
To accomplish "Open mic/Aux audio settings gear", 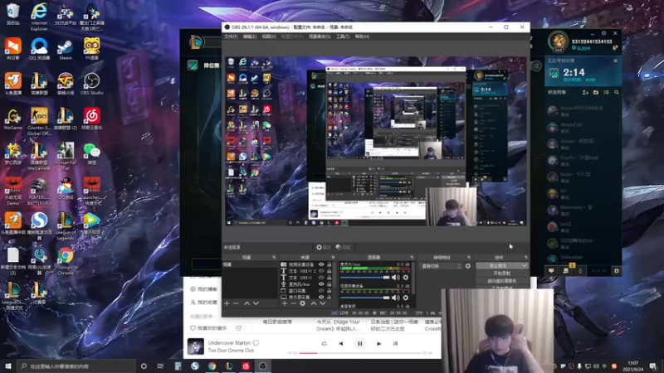I will tap(406, 278).
